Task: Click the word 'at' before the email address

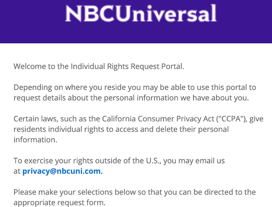Action: tap(17, 171)
